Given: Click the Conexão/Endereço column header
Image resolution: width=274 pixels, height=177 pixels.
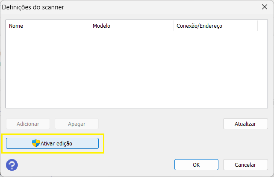Looking at the screenshot, I should 215,26.
